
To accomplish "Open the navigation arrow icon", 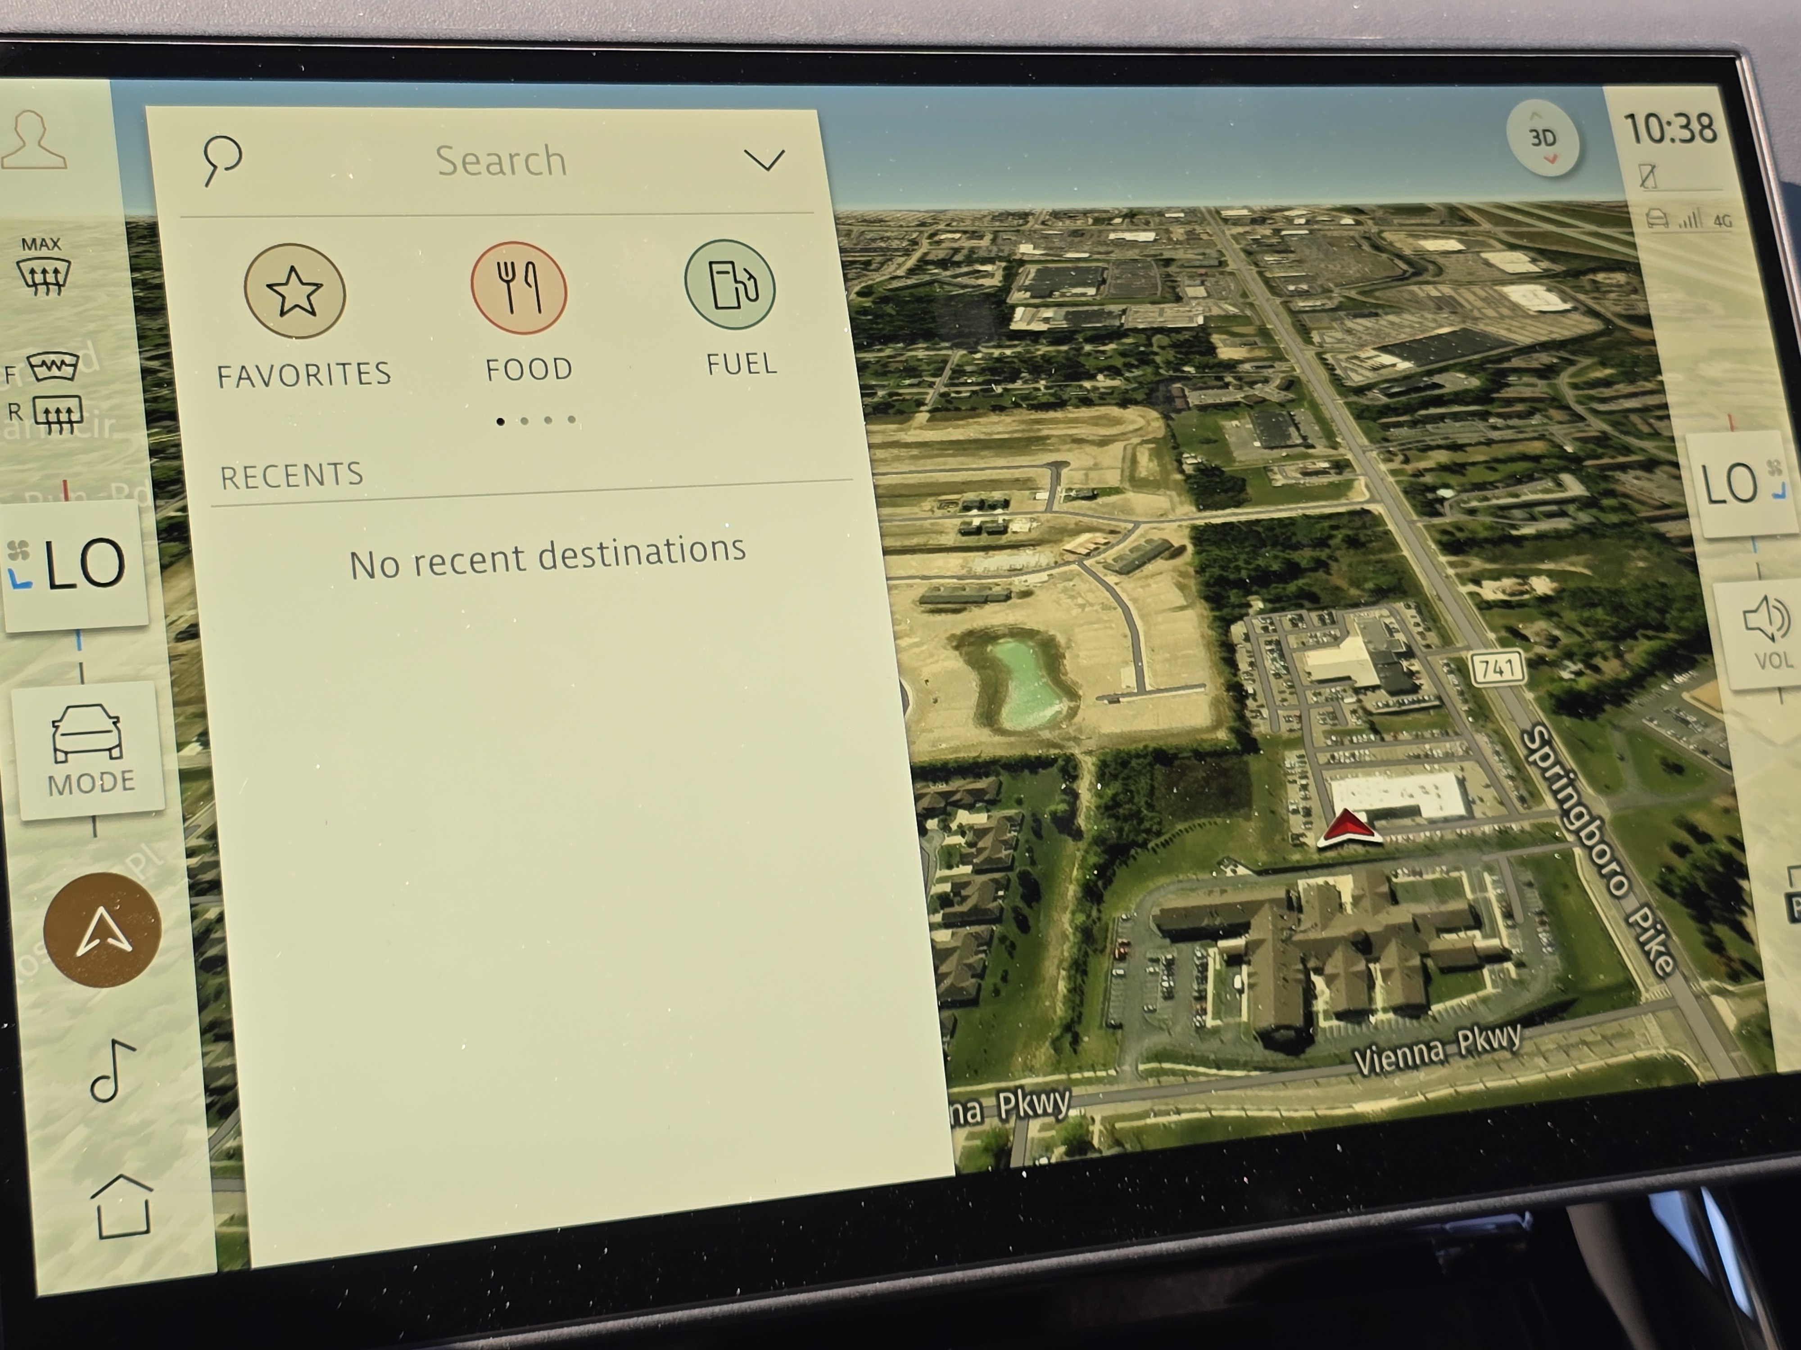I will pyautogui.click(x=103, y=929).
